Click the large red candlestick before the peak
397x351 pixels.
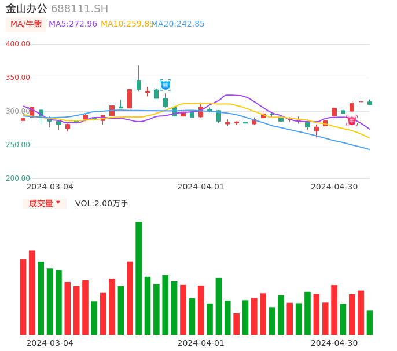click(130, 99)
